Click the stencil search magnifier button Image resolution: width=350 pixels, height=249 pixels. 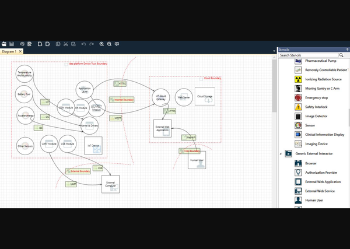(x=341, y=55)
